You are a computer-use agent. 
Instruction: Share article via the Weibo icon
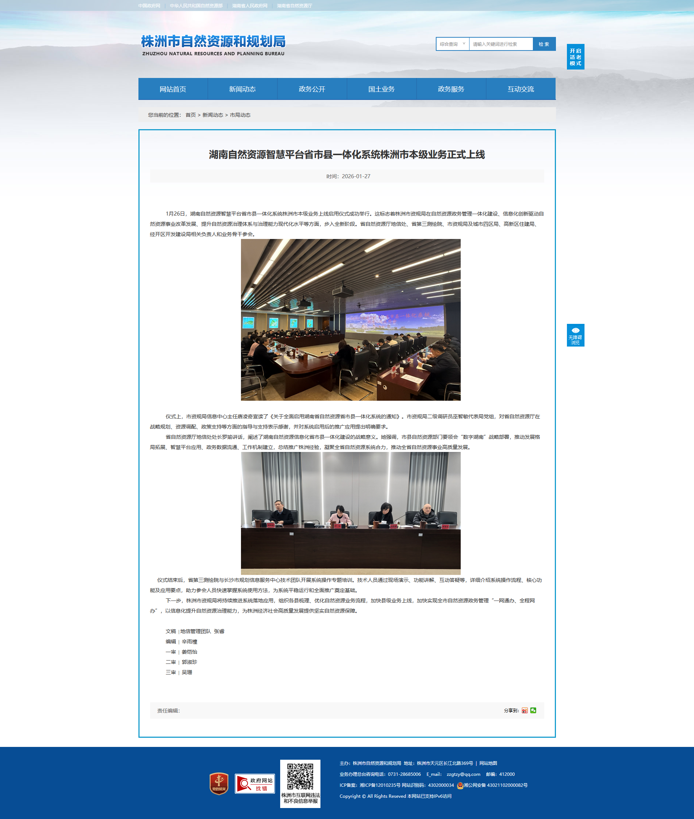pyautogui.click(x=524, y=710)
